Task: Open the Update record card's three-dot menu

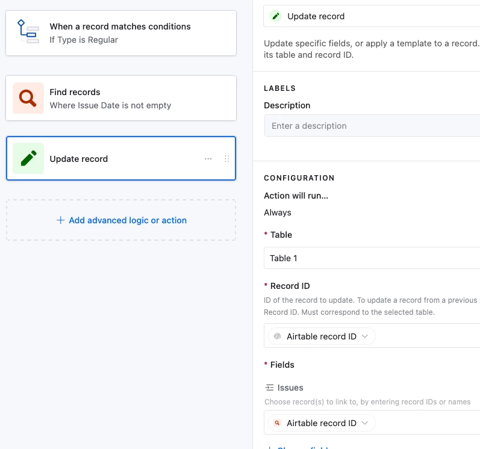Action: [x=208, y=159]
